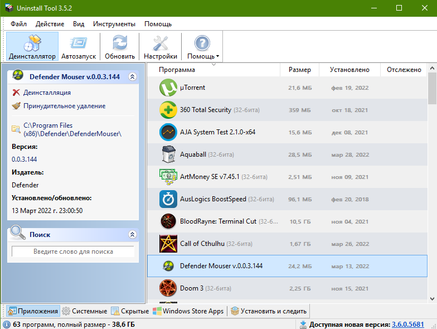Open the Помощь menu in menu bar

pos(158,24)
